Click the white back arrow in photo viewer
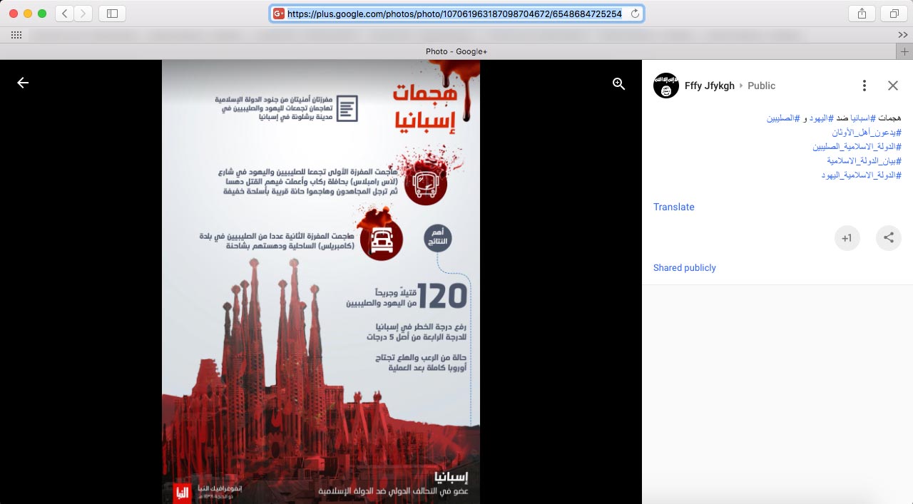 pyautogui.click(x=23, y=83)
